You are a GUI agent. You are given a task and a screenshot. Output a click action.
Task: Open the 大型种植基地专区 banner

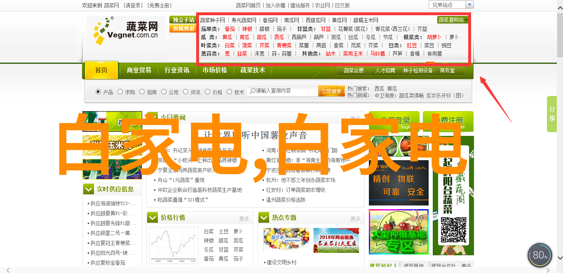pos(399,232)
